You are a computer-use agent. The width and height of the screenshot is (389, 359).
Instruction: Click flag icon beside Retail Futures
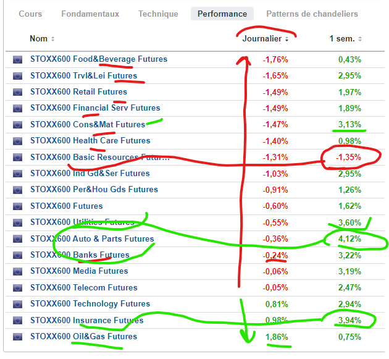click(17, 92)
